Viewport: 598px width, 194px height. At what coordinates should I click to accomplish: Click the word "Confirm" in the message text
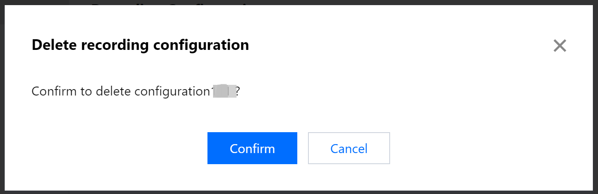pyautogui.click(x=54, y=91)
